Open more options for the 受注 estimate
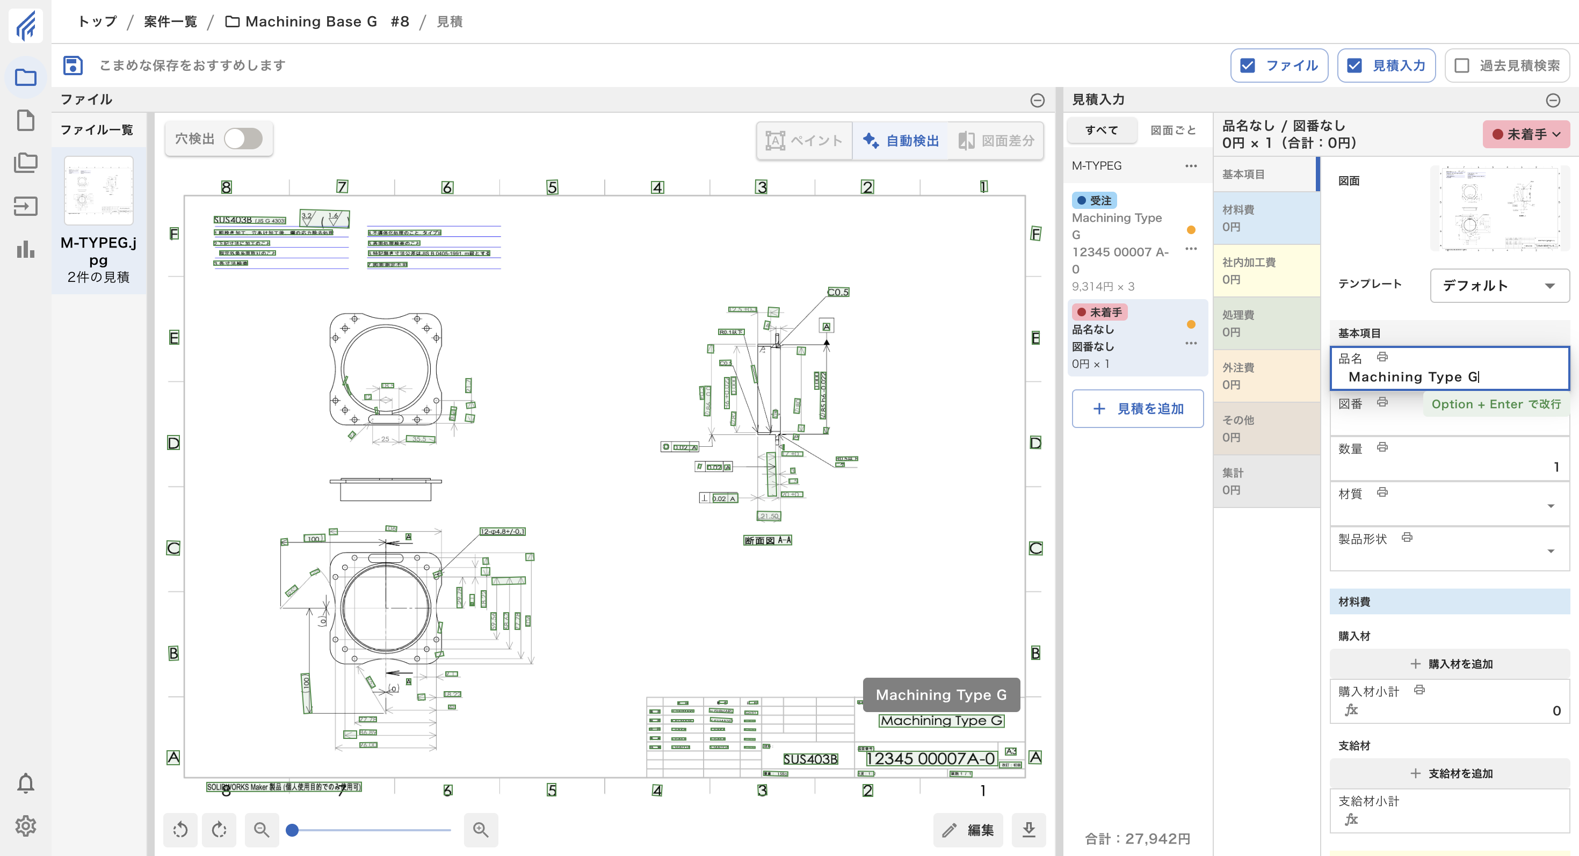1579x856 pixels. (x=1191, y=249)
